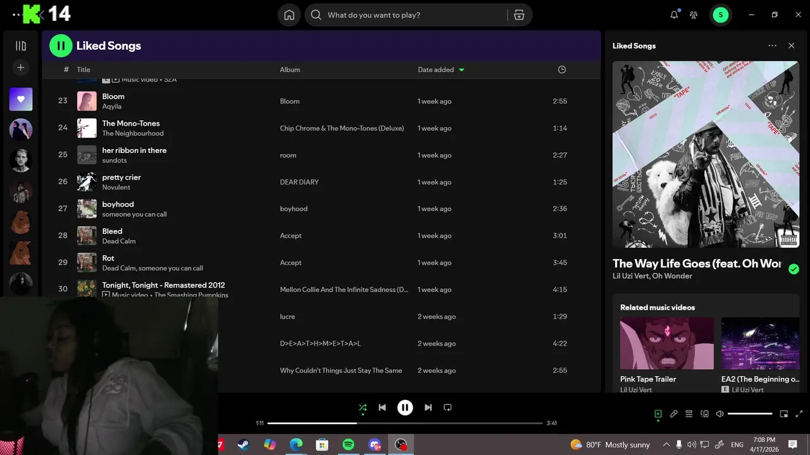Sort by the # column header
Viewport: 810px width, 455px height.
pos(66,70)
